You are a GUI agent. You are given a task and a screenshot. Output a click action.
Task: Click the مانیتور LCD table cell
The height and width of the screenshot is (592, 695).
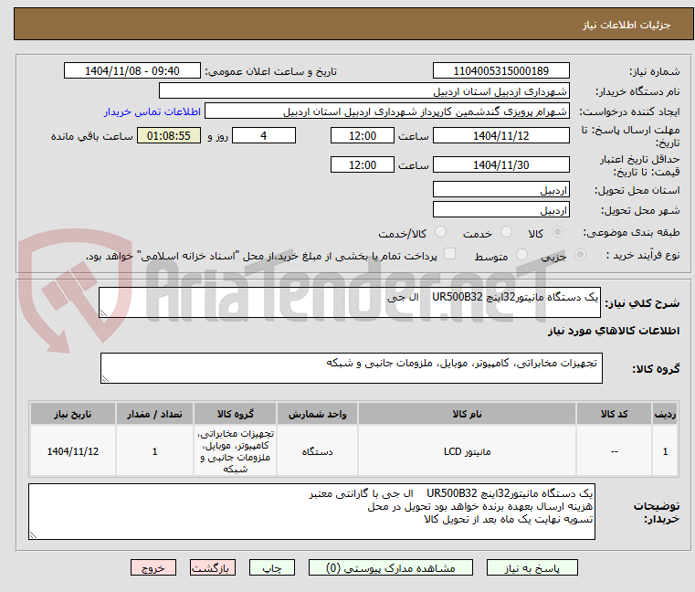[467, 451]
